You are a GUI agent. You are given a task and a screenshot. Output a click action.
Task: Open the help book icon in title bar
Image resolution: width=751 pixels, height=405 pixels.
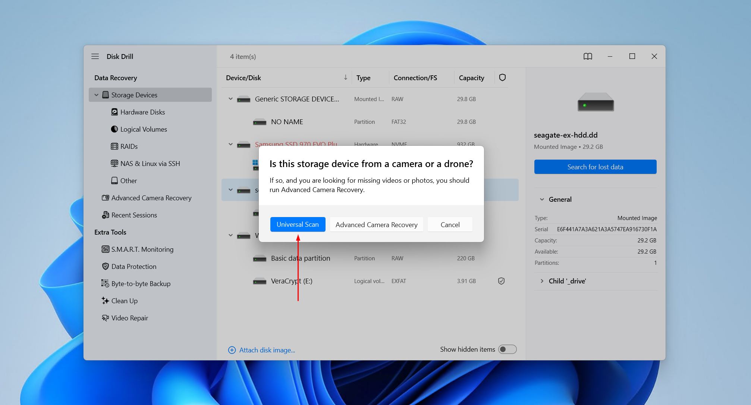point(588,56)
